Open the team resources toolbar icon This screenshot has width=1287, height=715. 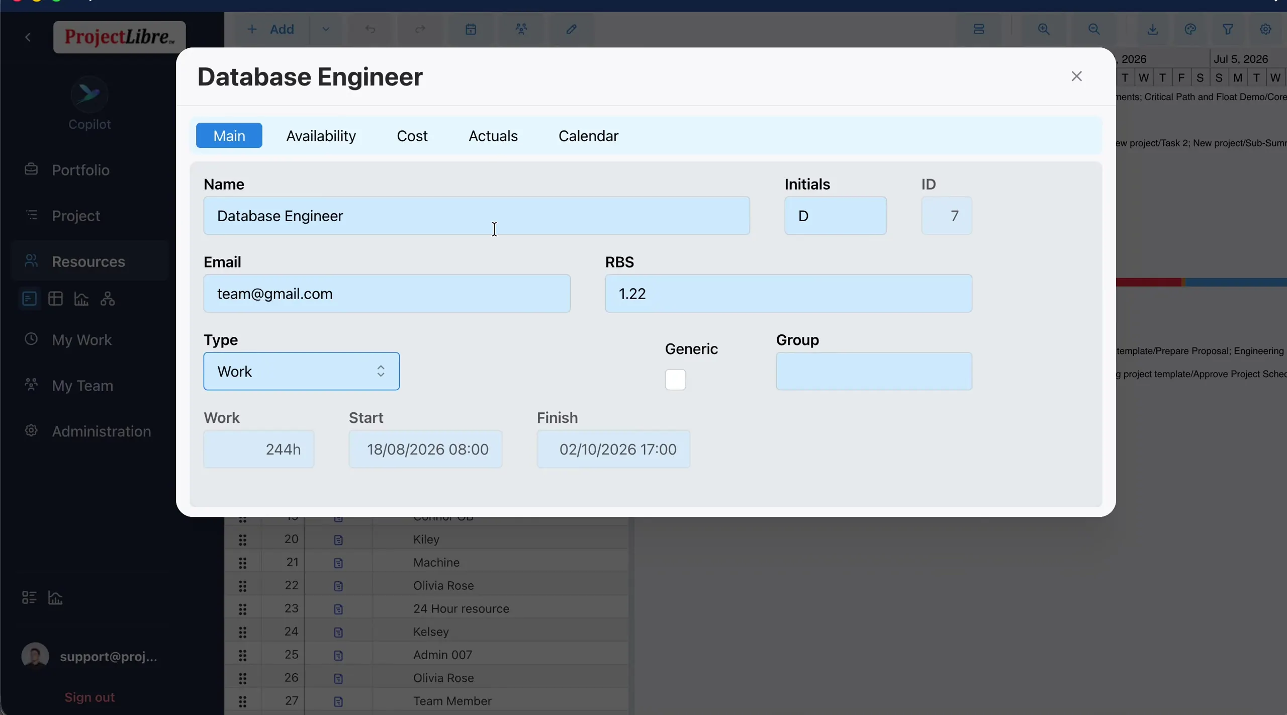(521, 29)
